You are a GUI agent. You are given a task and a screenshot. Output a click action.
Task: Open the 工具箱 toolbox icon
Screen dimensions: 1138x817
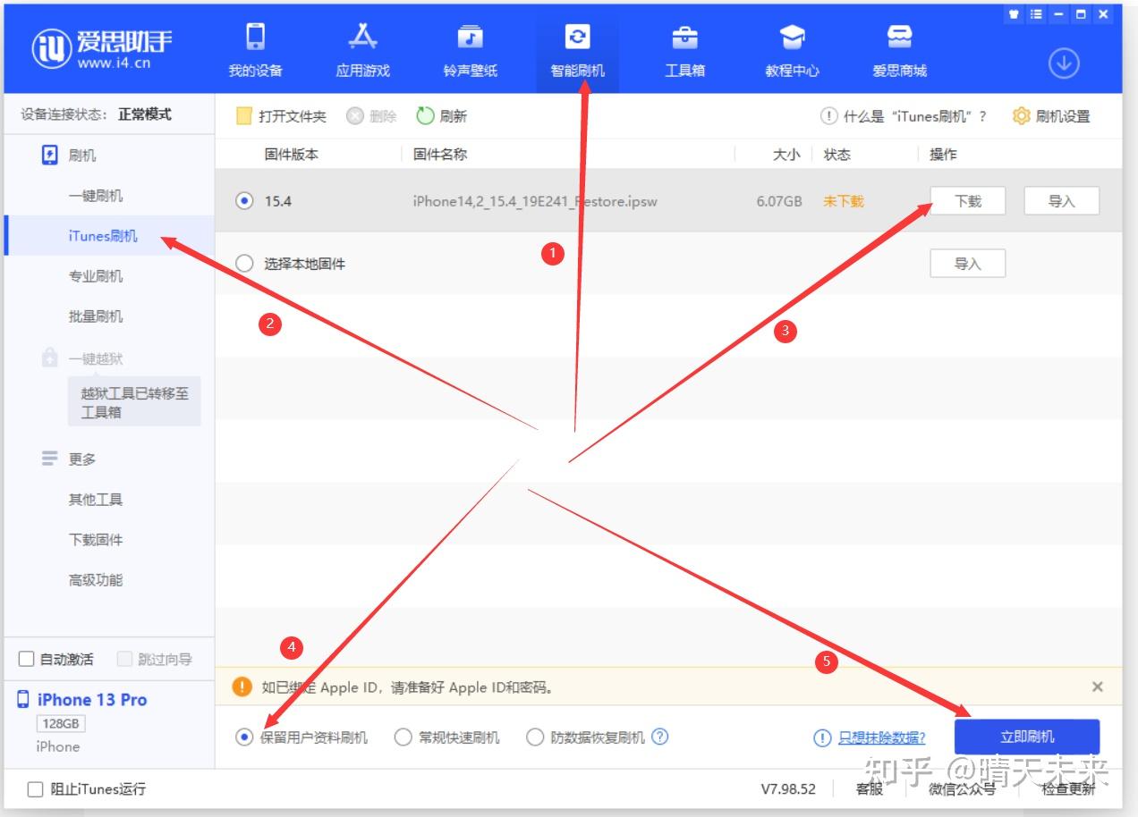point(684,38)
